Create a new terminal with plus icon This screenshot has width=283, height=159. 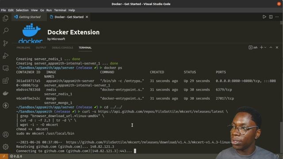coord(261,47)
